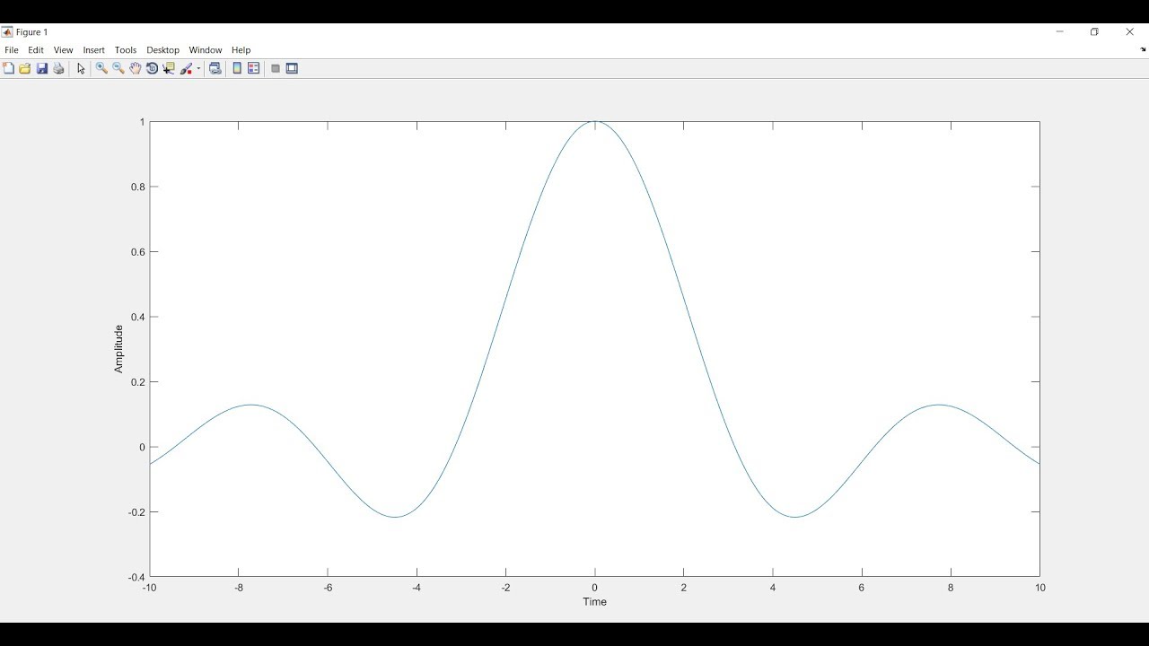Open the Insert menu
This screenshot has width=1149, height=646.
[94, 50]
